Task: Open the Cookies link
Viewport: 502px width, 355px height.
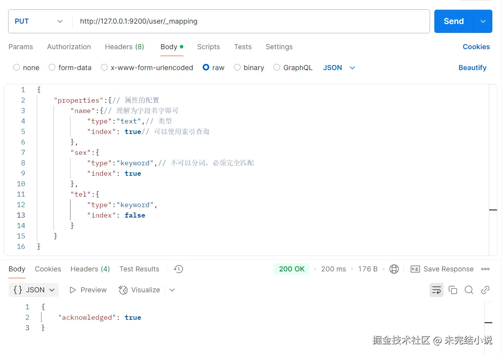Action: (x=476, y=47)
